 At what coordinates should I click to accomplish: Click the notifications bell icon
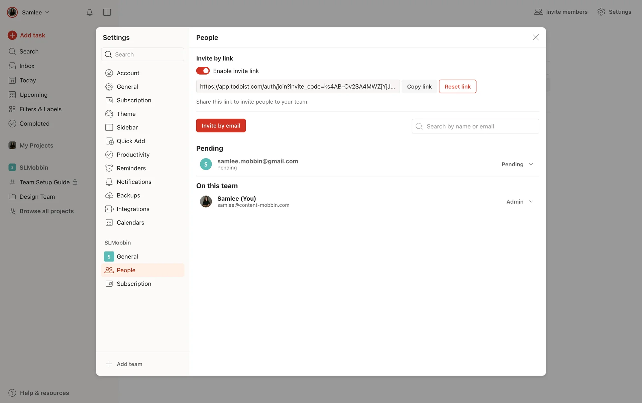(x=89, y=12)
